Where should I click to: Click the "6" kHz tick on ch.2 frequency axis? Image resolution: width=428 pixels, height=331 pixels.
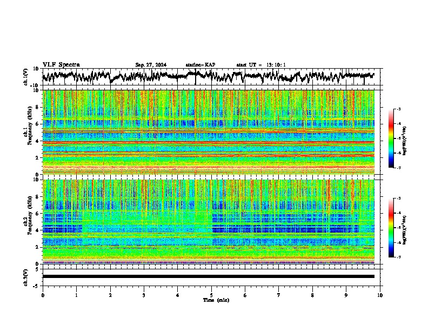38,214
